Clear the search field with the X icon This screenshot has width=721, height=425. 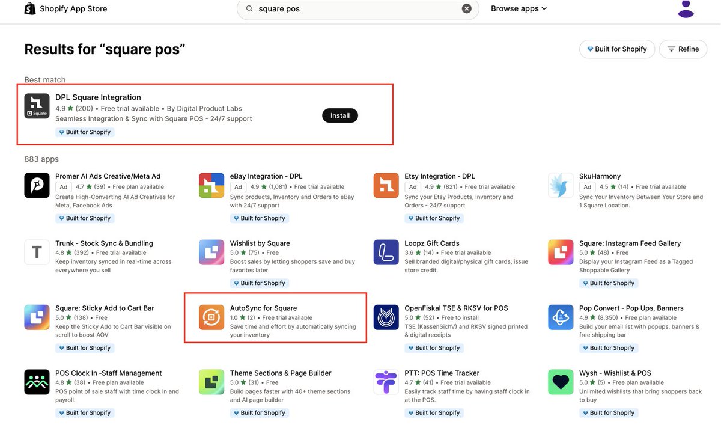click(x=467, y=9)
